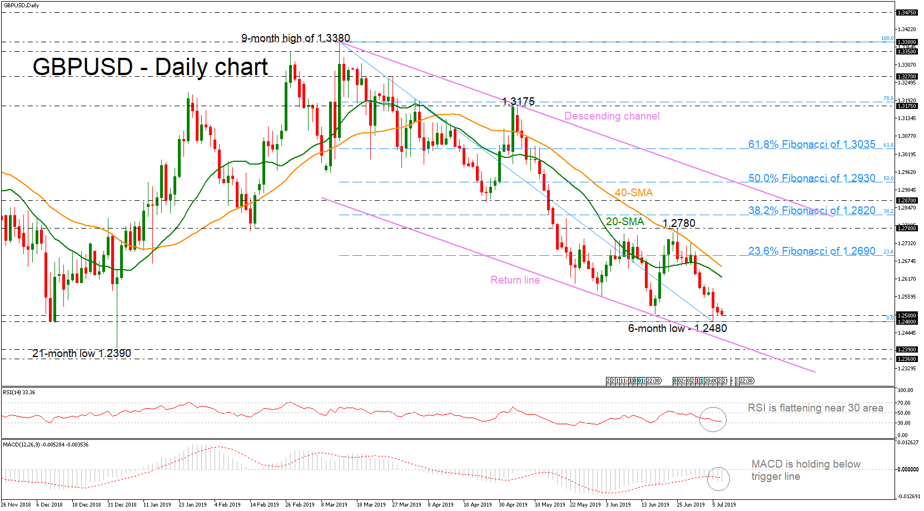Click the 1.23900 price tag on axis
The width and height of the screenshot is (924, 511).
[x=907, y=350]
